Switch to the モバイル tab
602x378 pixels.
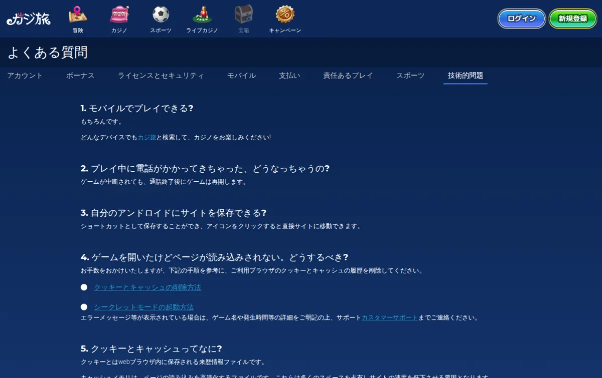click(x=242, y=76)
